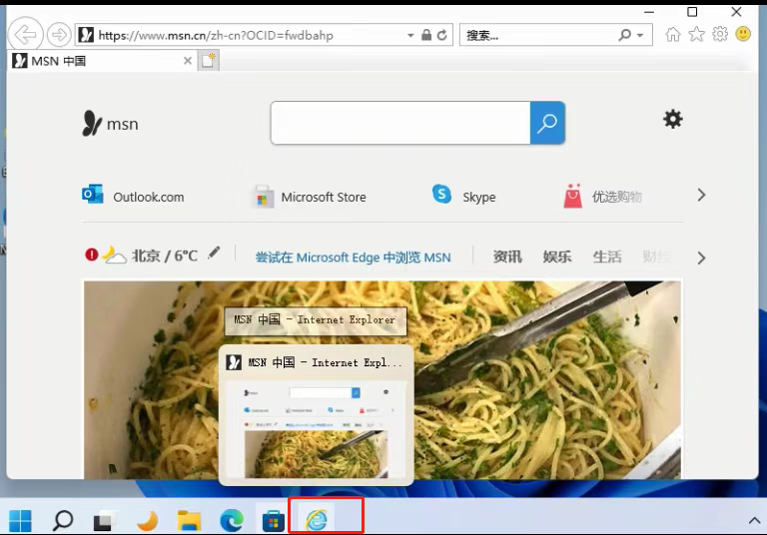The image size is (767, 535).
Task: Edit weather location with pencil icon
Action: pos(214,253)
